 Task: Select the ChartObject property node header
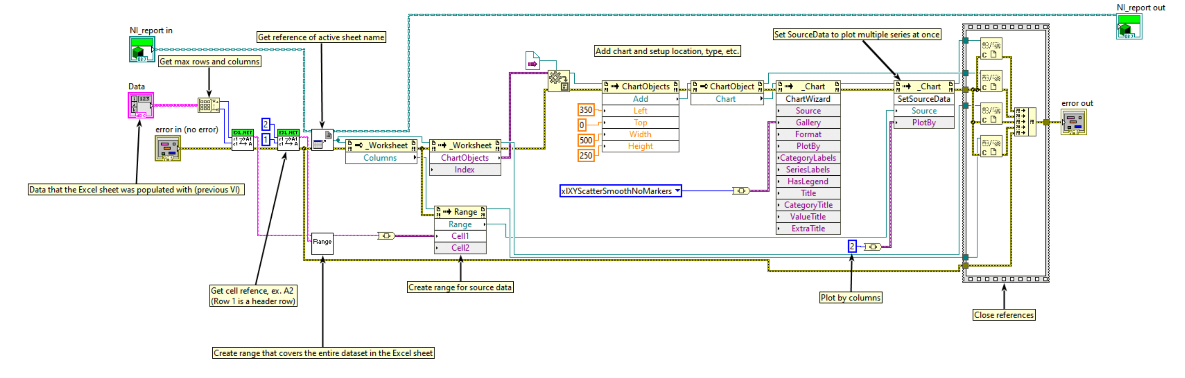click(727, 86)
